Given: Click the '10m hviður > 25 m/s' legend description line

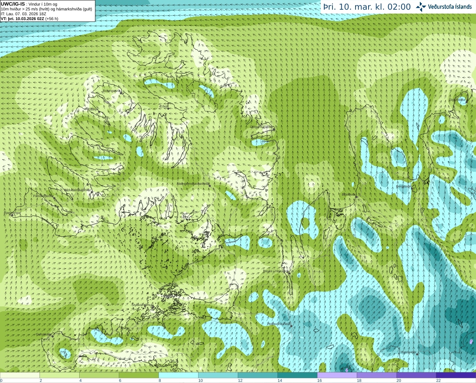Looking at the screenshot, I should (x=46, y=9).
